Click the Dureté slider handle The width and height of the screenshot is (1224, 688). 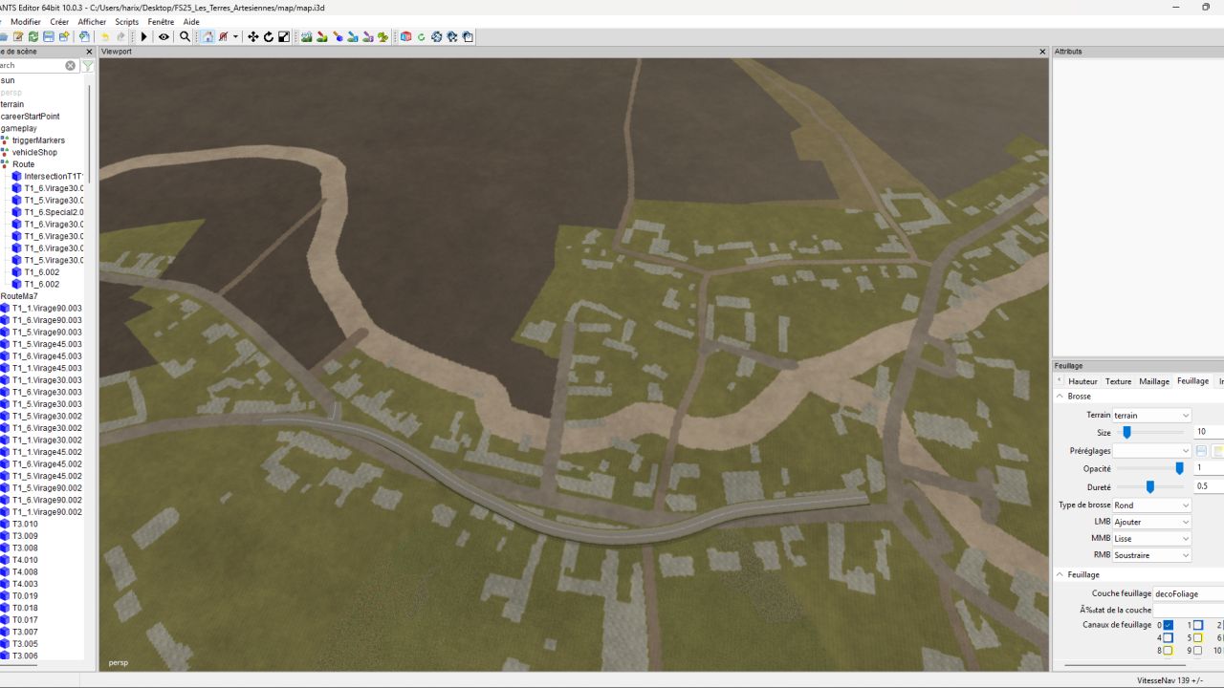point(1150,487)
